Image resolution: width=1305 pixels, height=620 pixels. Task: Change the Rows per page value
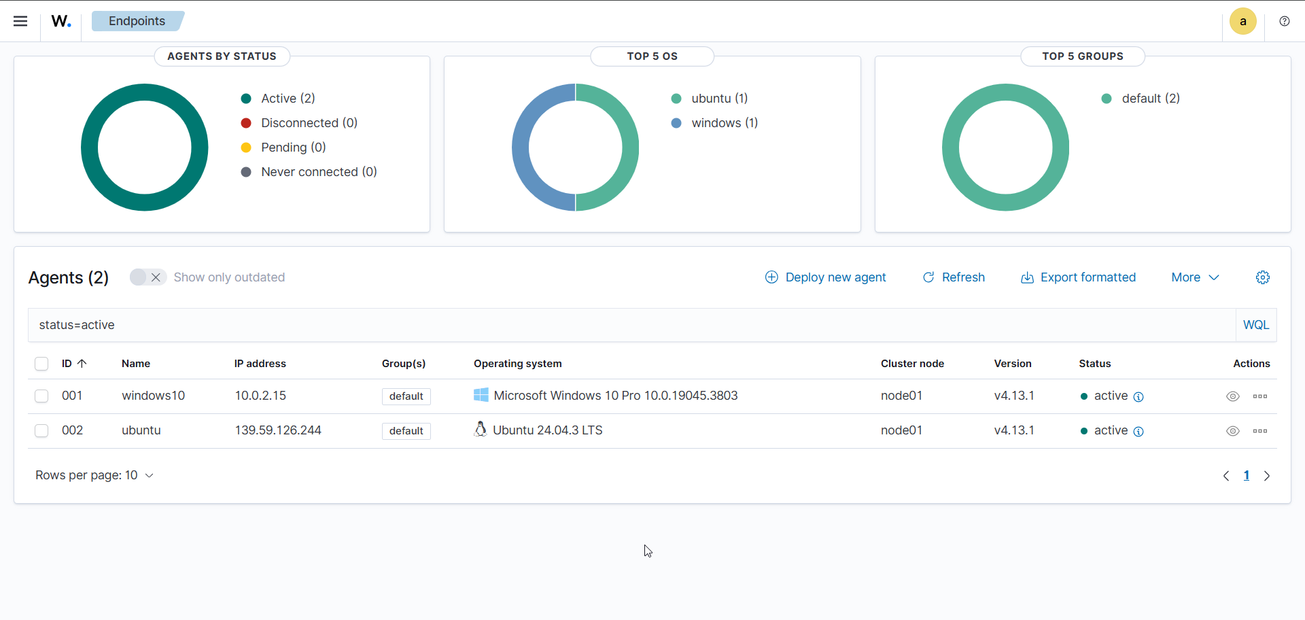point(94,475)
